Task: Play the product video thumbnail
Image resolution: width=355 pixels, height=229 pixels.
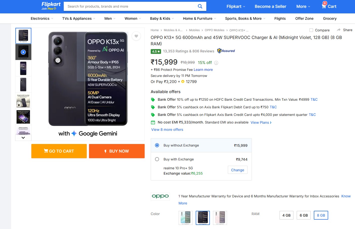Action: pos(23,52)
